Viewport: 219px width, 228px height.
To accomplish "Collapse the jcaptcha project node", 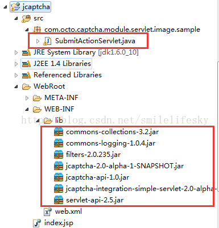I will pyautogui.click(x=5, y=7).
